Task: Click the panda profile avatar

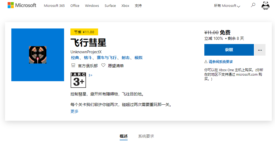Action: coord(265,5)
